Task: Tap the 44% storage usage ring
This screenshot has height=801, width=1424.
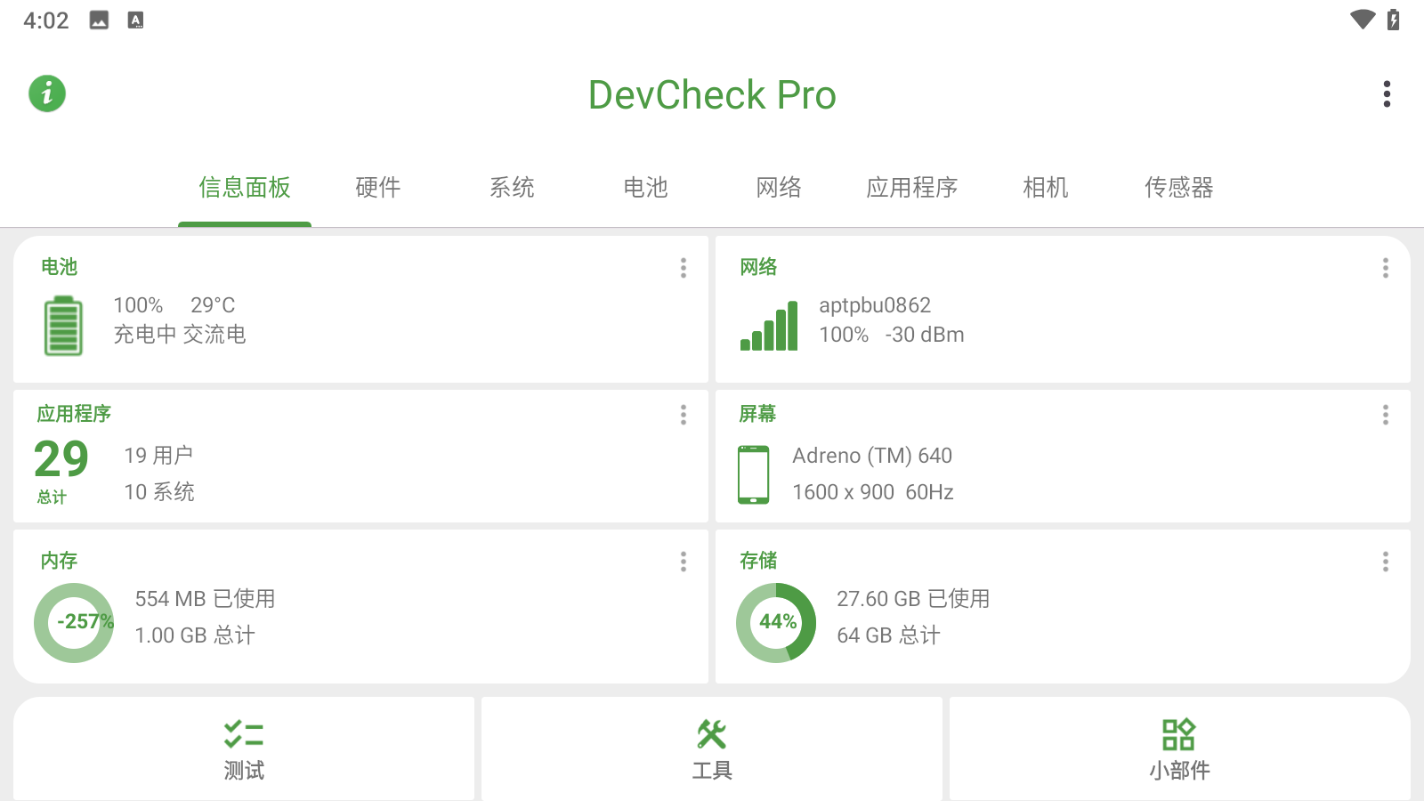Action: [x=776, y=622]
